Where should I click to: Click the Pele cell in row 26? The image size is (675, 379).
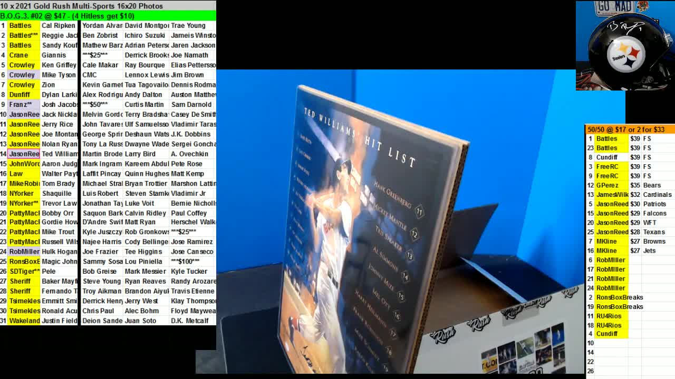(x=59, y=271)
